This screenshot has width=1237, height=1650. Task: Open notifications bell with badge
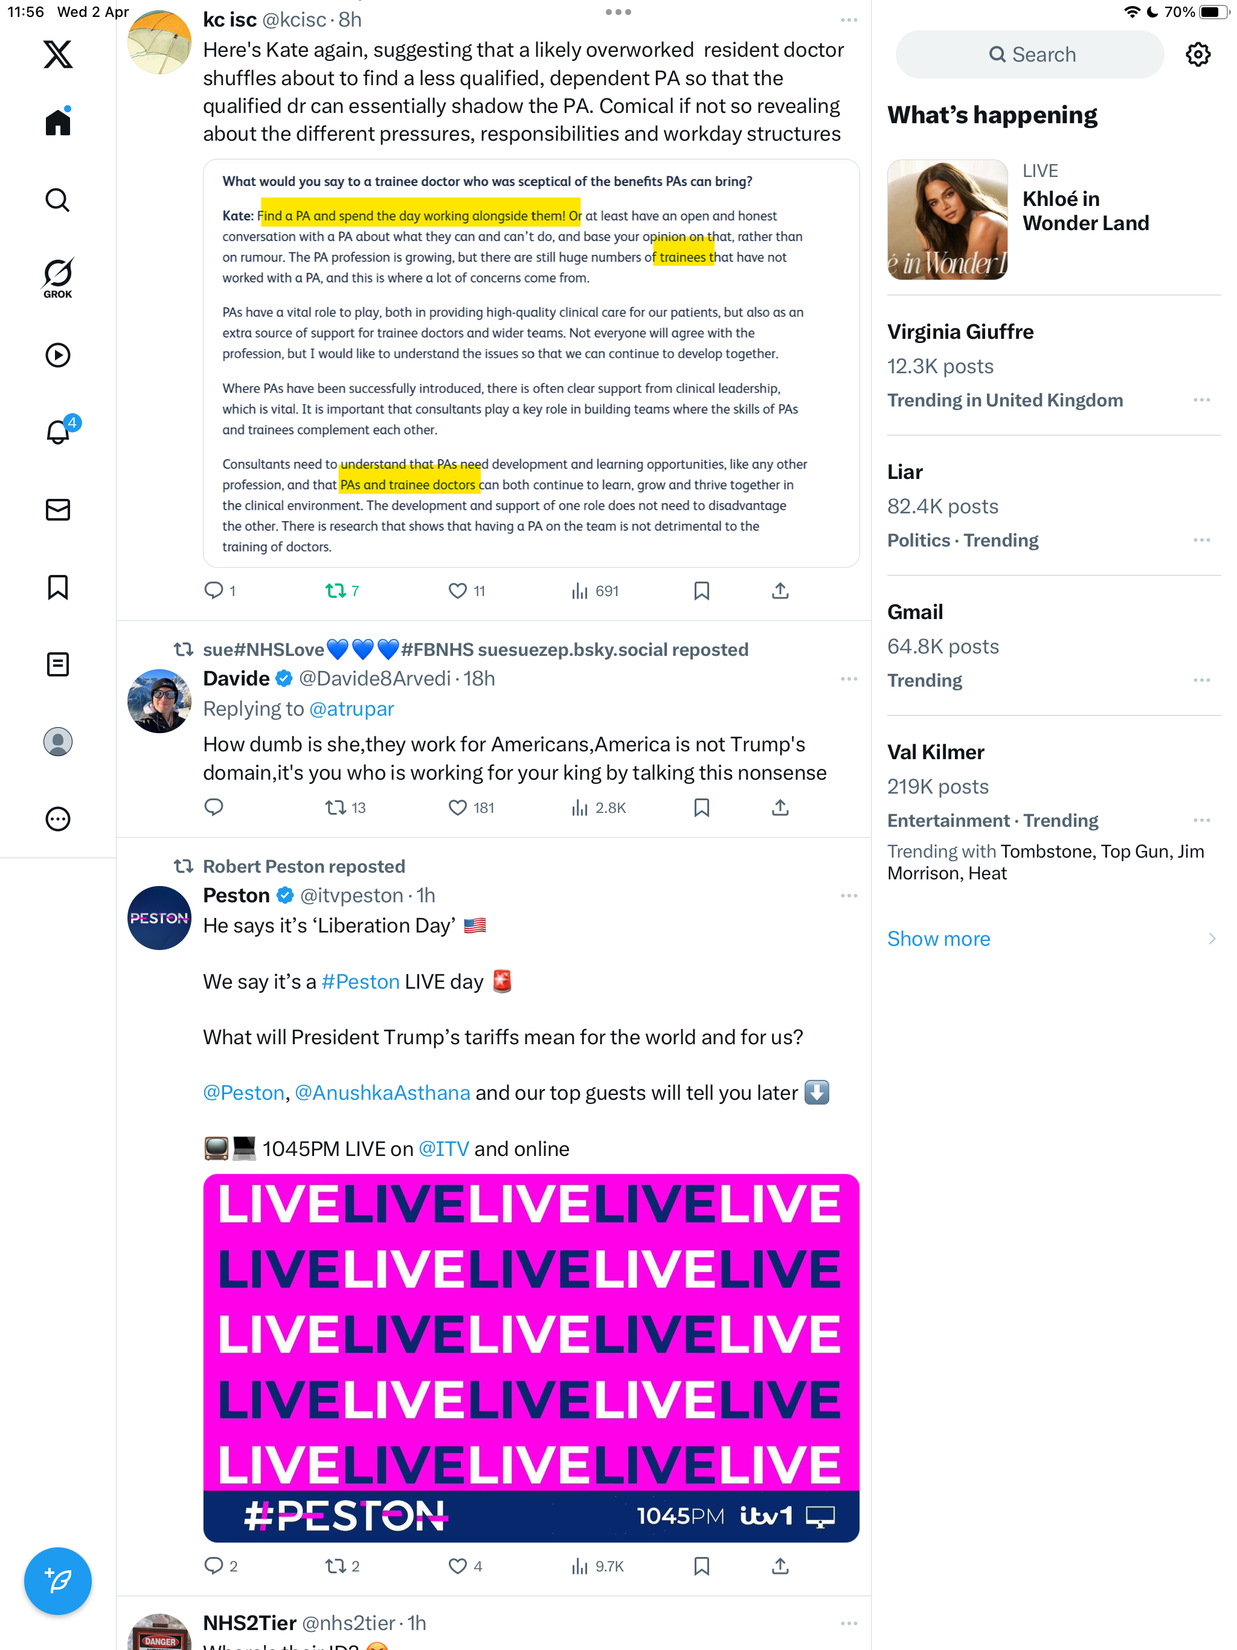59,431
